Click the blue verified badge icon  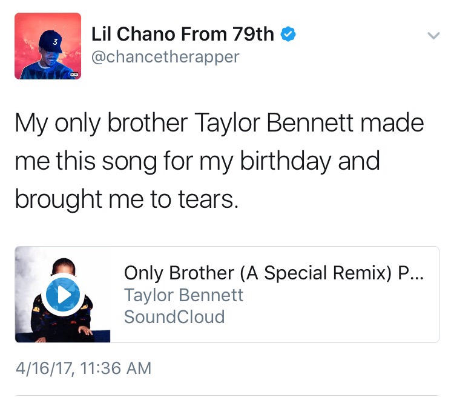coord(288,34)
